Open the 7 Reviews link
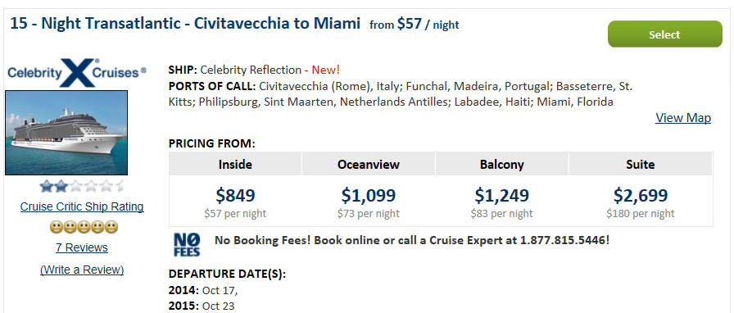 [x=82, y=247]
